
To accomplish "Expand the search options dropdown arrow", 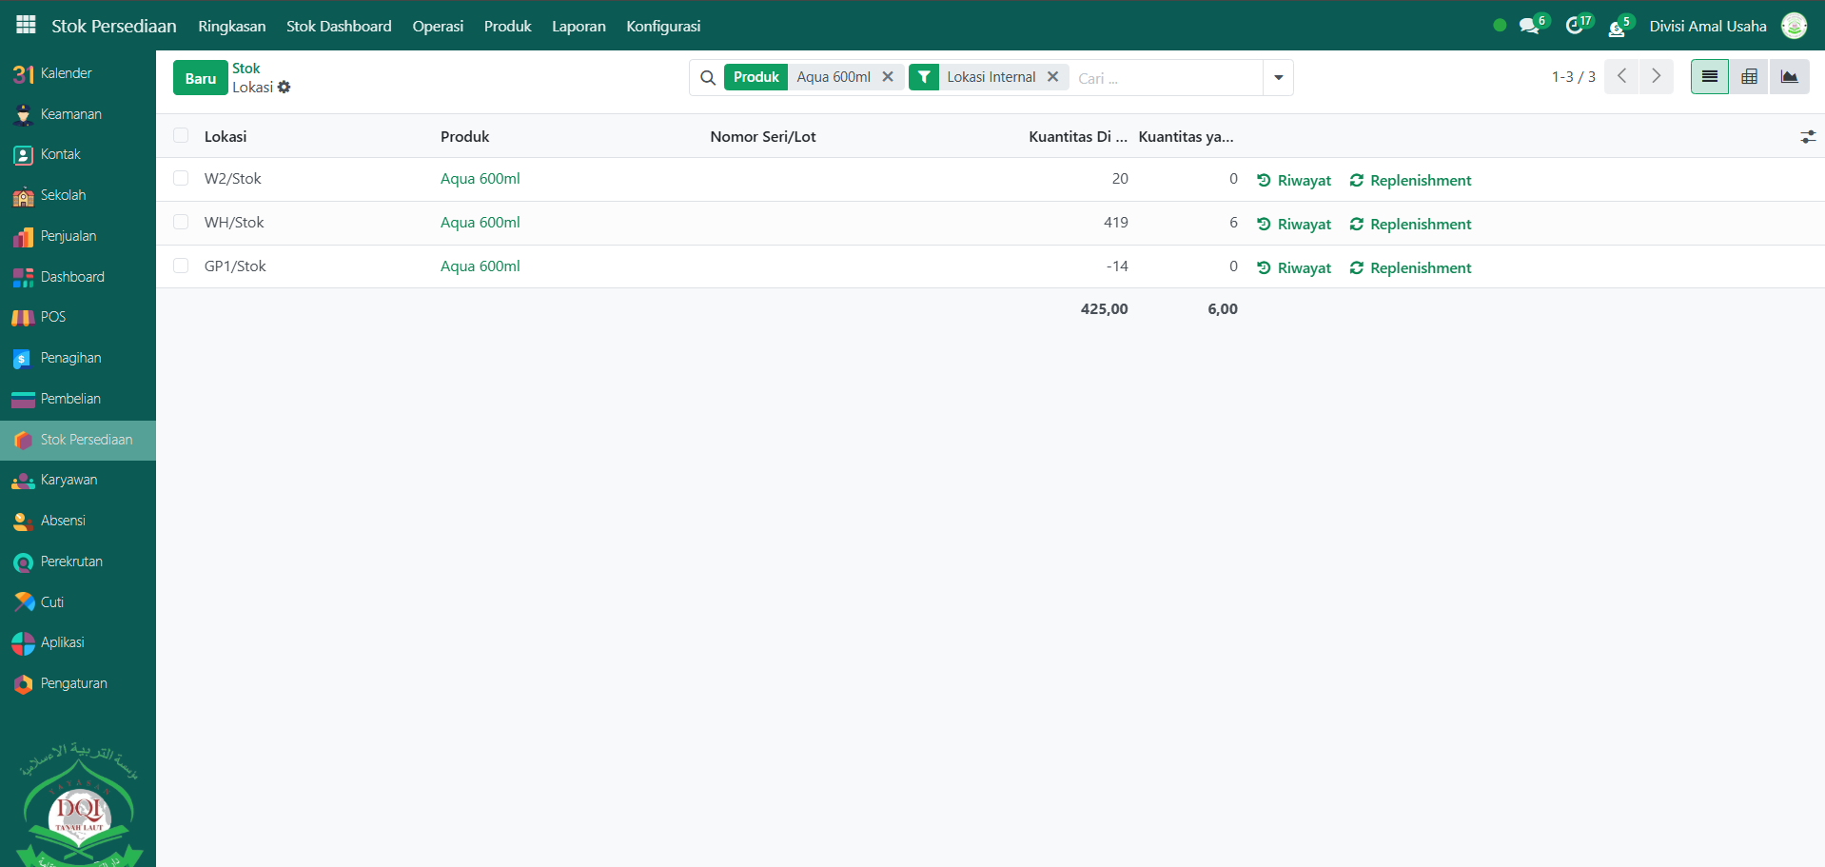I will 1278,77.
